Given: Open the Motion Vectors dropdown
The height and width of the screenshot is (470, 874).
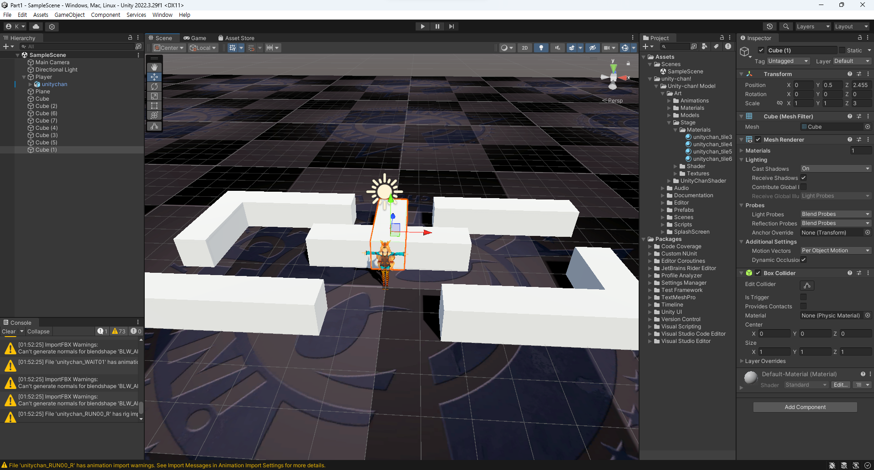Looking at the screenshot, I should pos(836,250).
